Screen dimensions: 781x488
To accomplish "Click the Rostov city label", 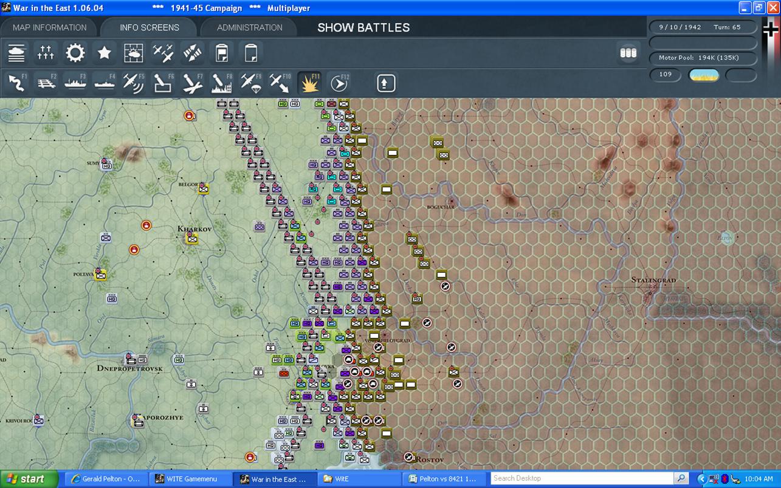I will [x=431, y=459].
